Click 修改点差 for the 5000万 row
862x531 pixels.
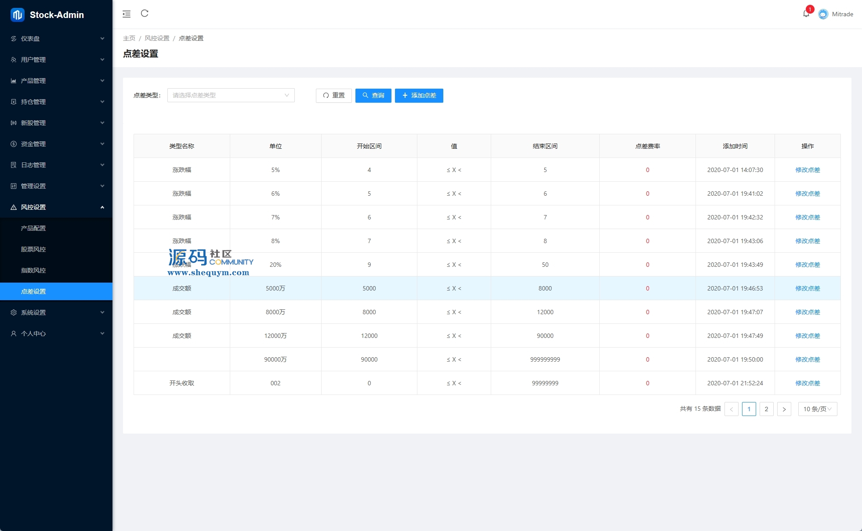[x=808, y=288]
